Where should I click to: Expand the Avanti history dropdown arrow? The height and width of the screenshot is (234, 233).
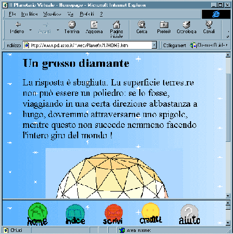(58, 30)
